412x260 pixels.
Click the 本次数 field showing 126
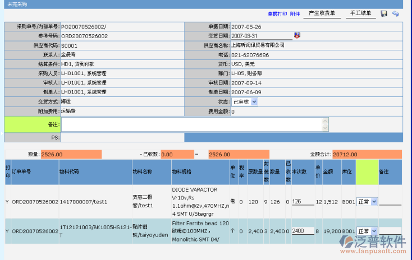click(x=303, y=201)
